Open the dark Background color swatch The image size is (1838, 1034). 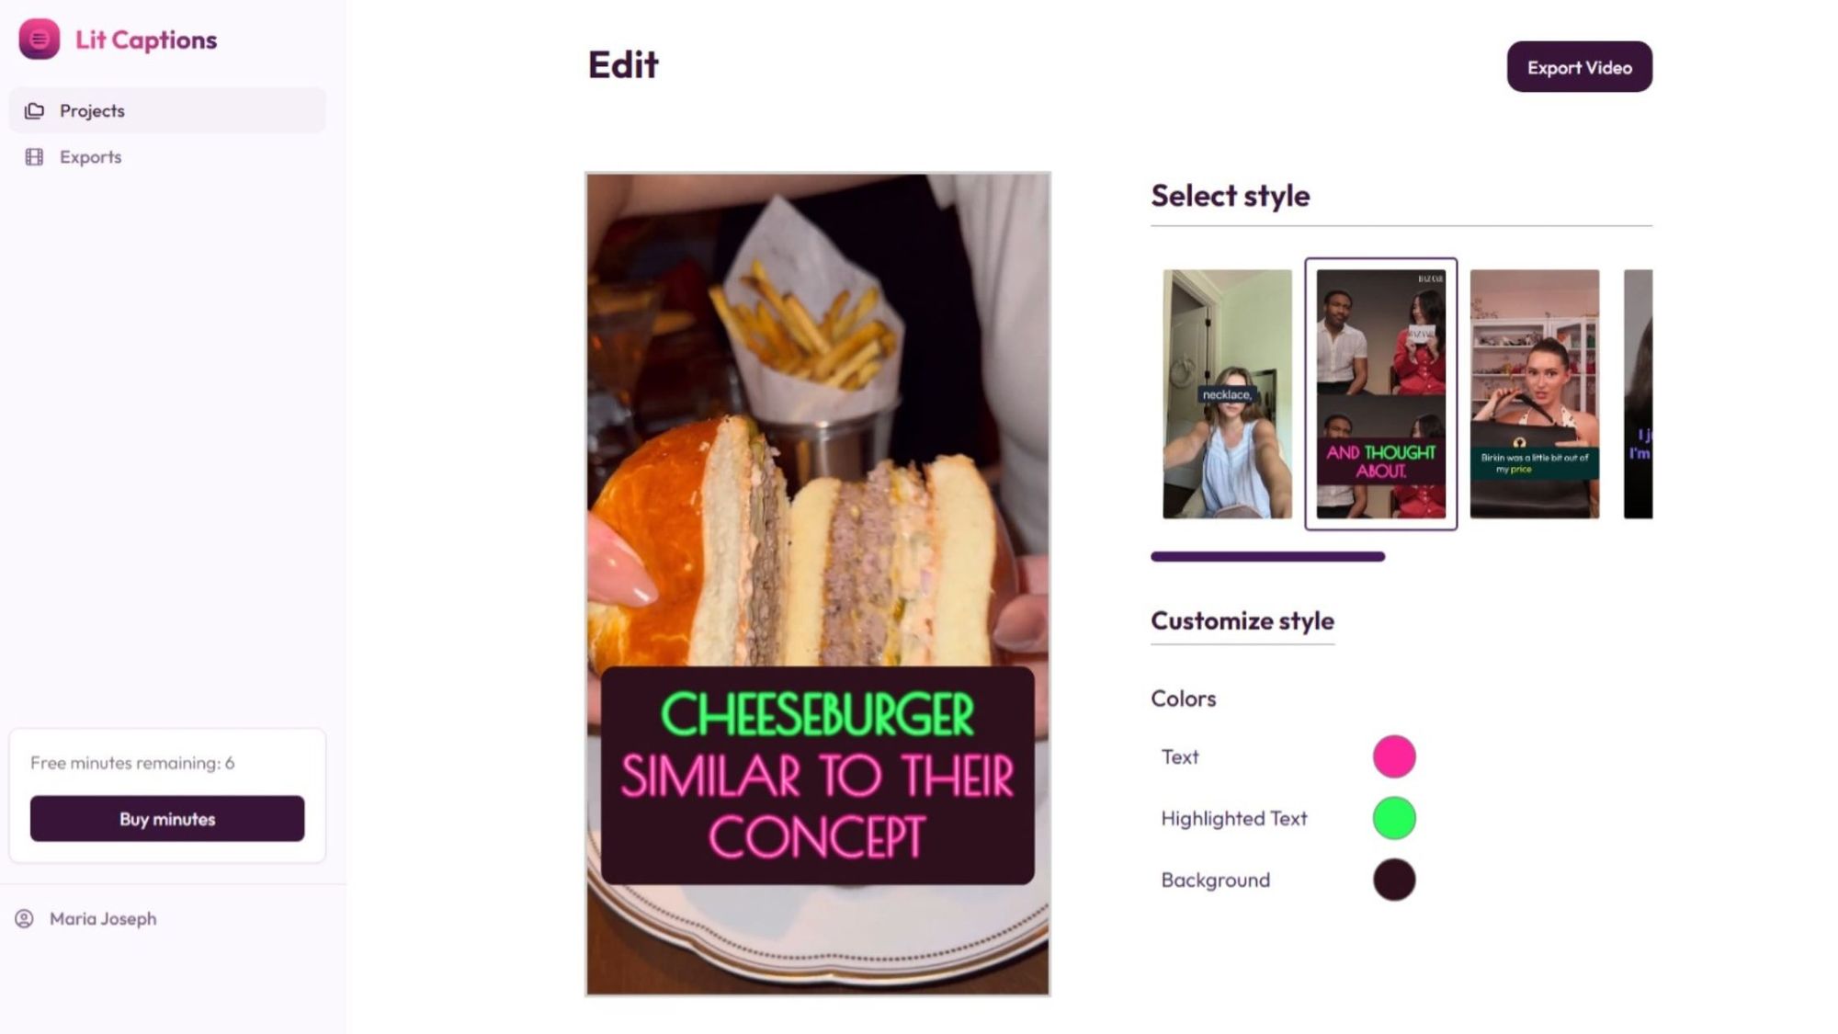[x=1394, y=880]
